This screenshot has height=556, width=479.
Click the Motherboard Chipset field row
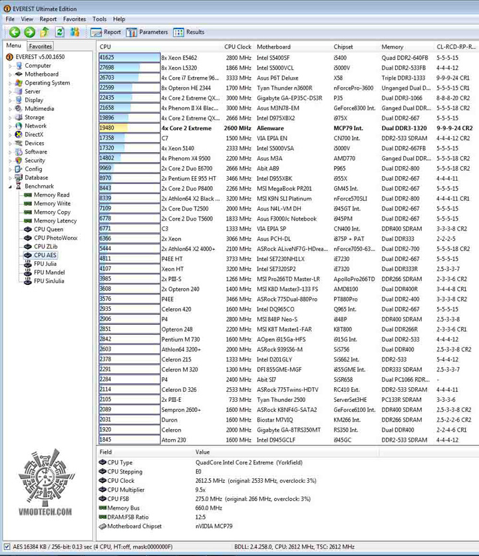287,526
